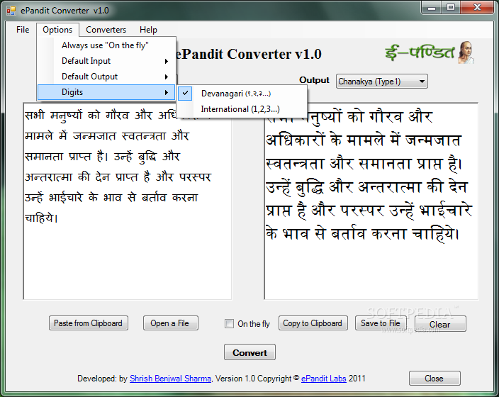Click Save to File button
Viewport: 499px width, 397px height.
click(381, 323)
